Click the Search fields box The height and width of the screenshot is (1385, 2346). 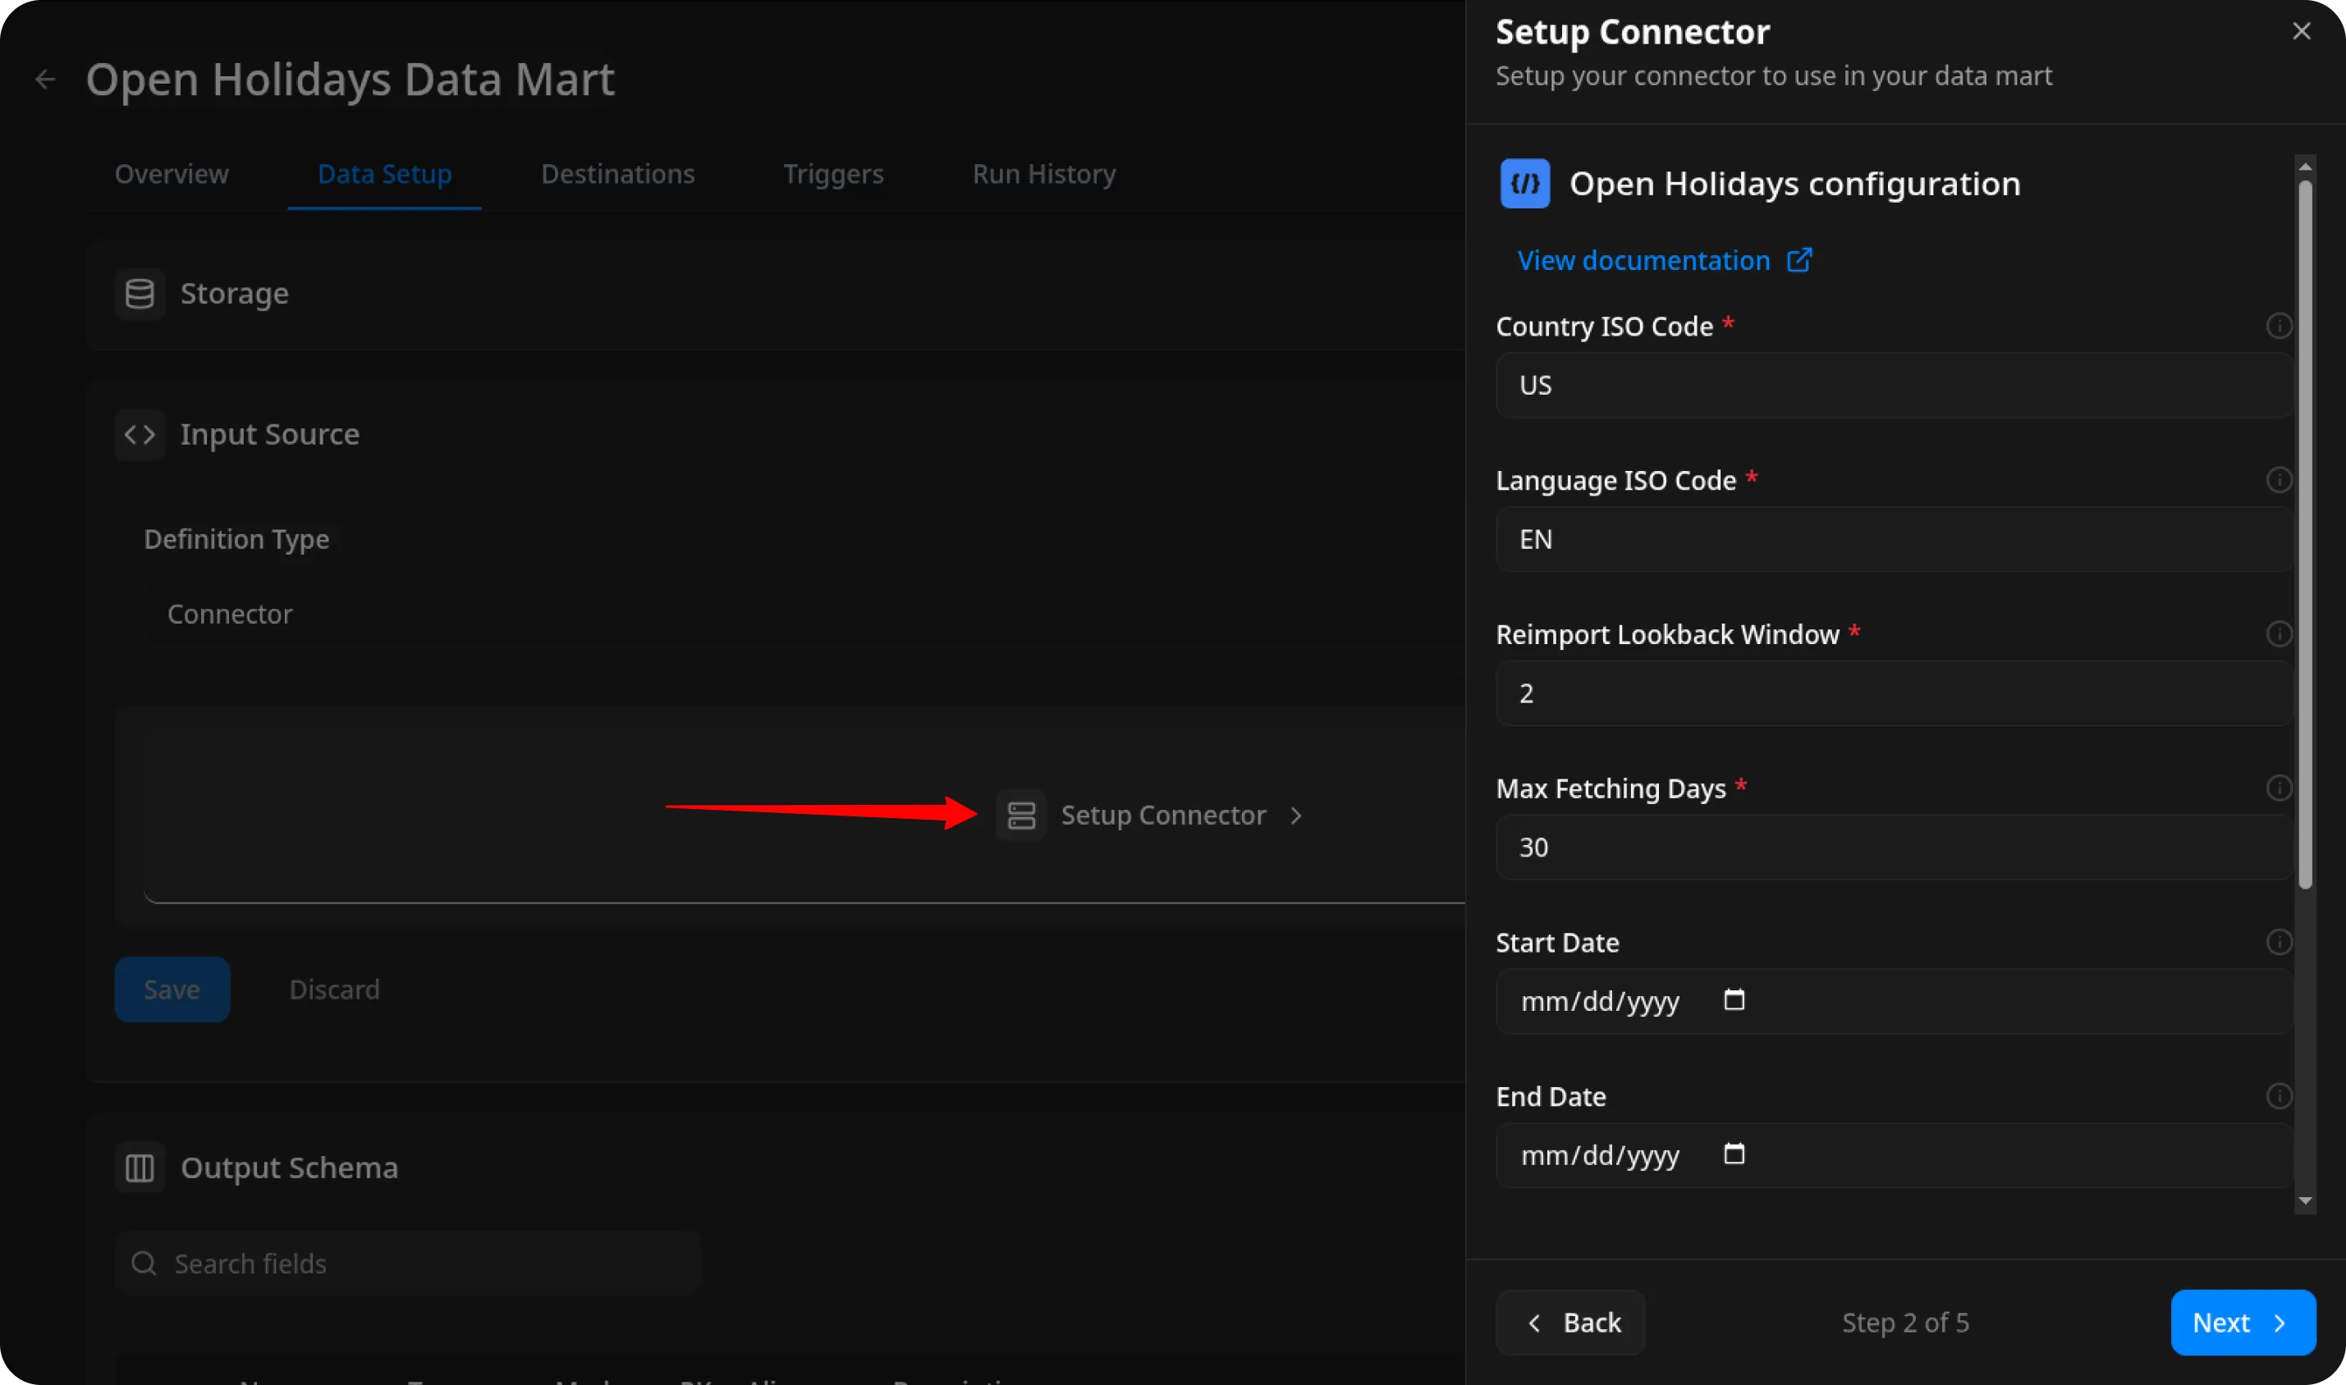(x=408, y=1263)
